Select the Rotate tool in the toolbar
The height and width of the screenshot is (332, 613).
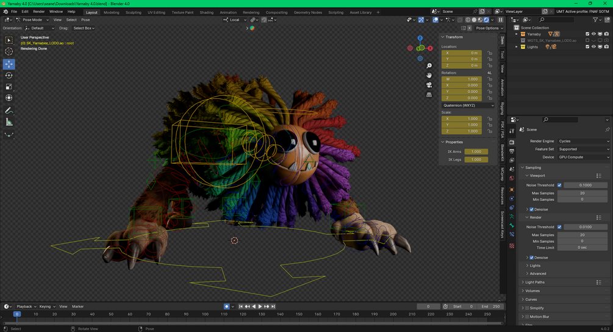coord(9,76)
